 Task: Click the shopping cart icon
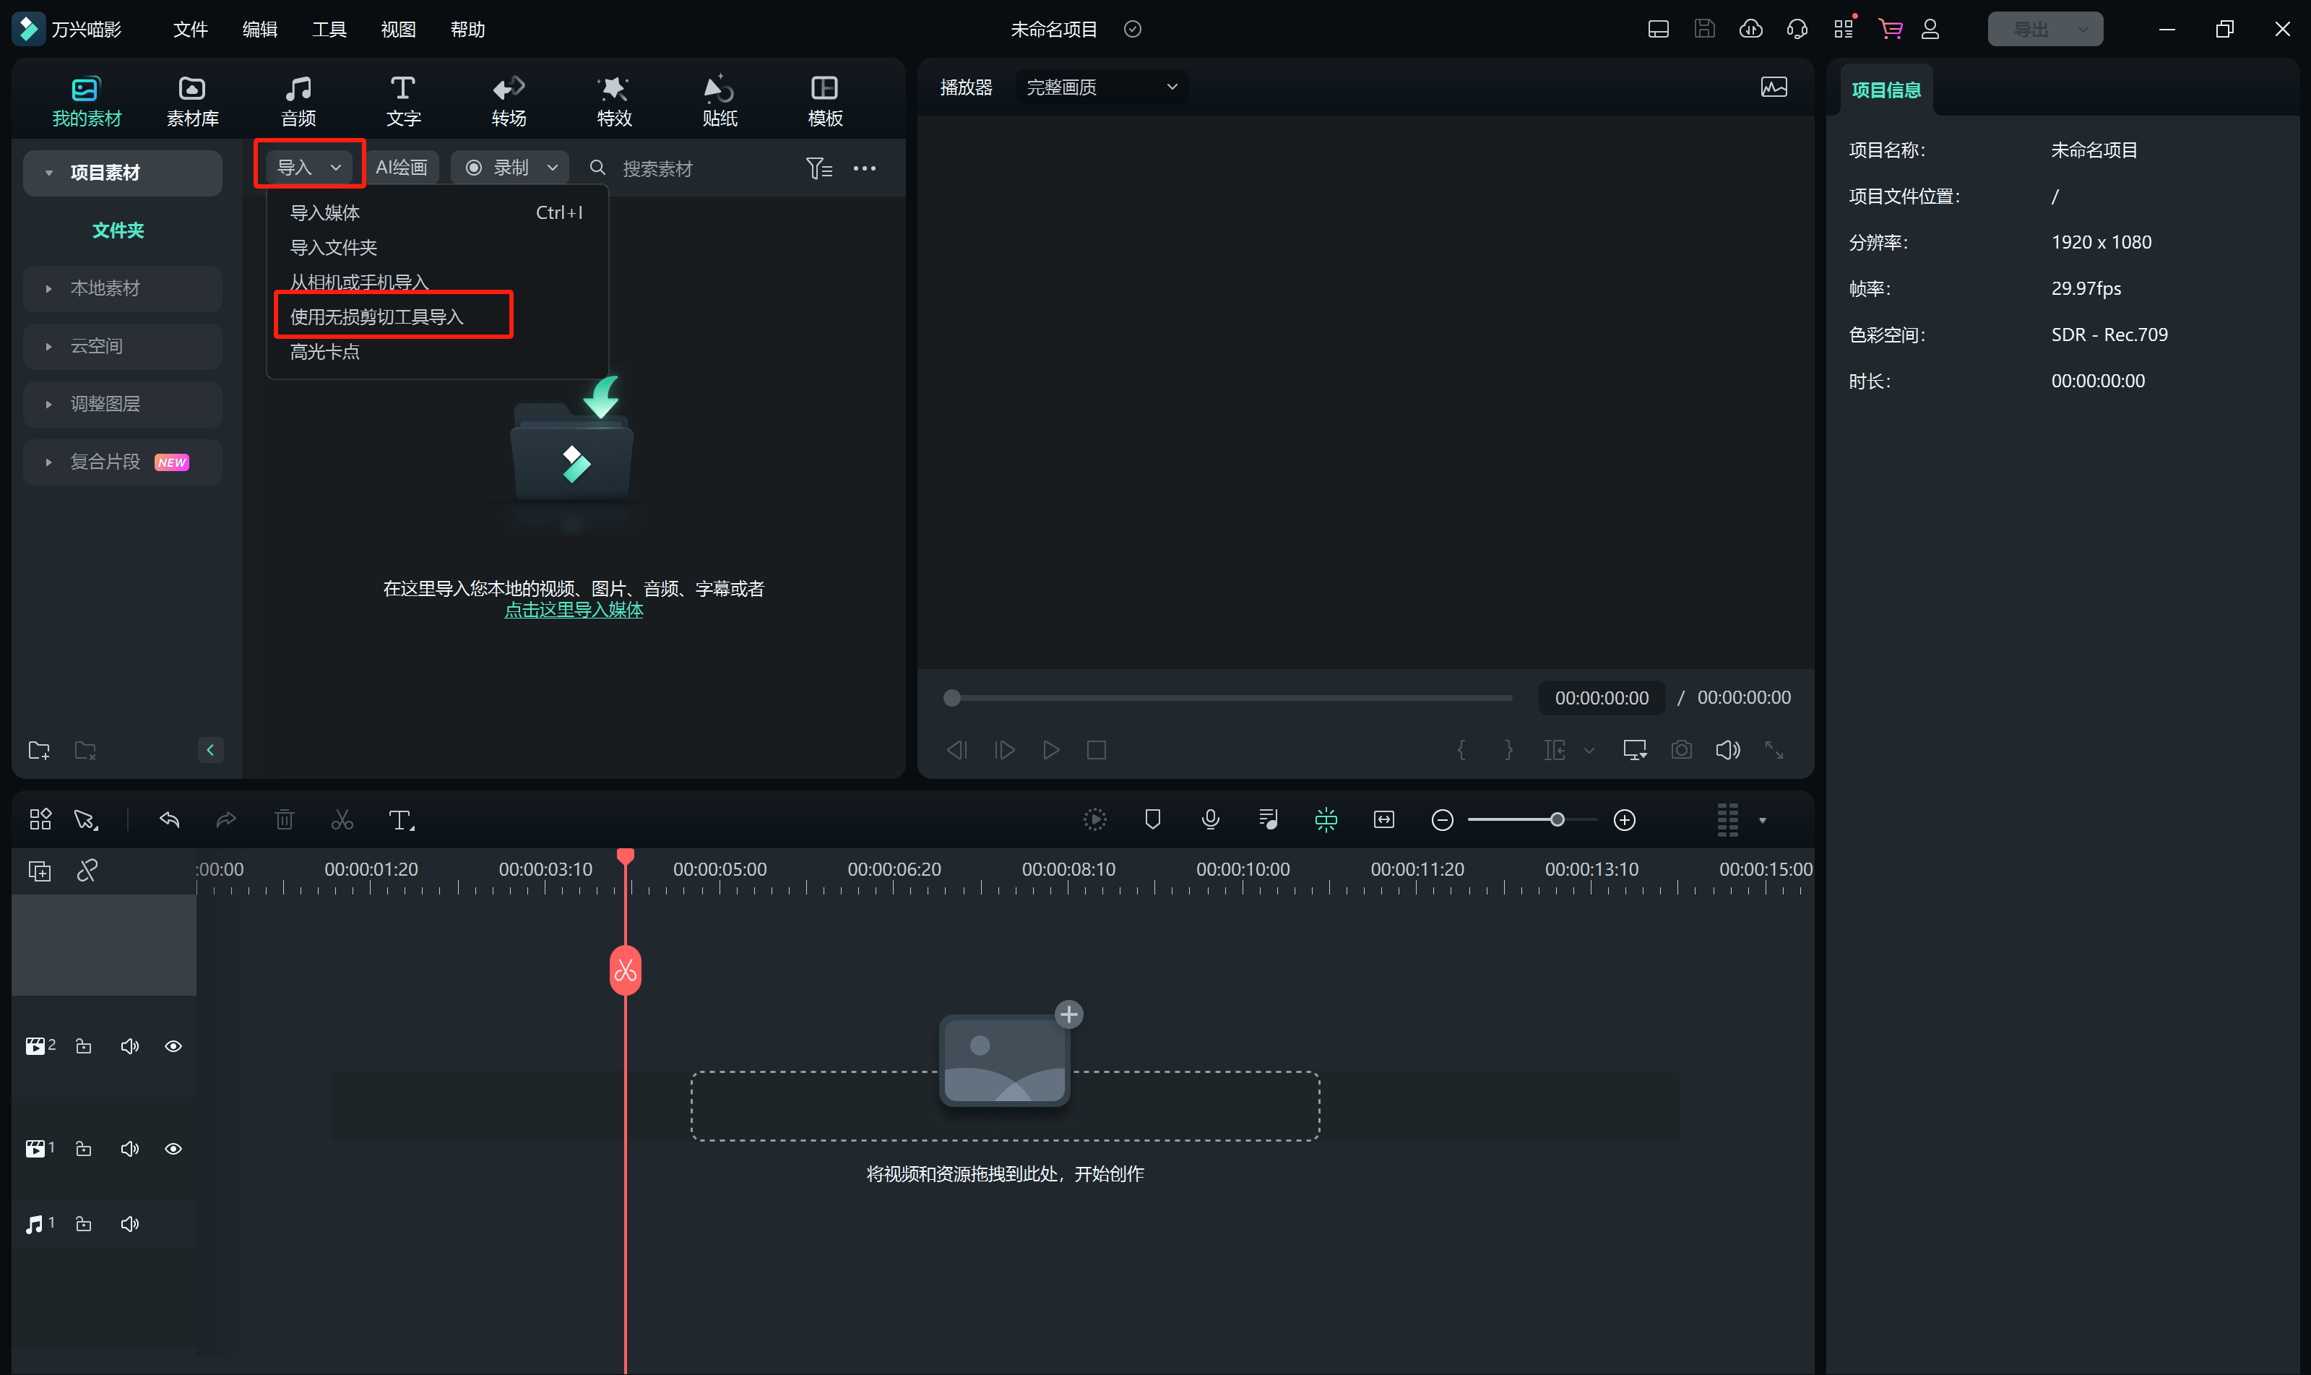point(1890,29)
